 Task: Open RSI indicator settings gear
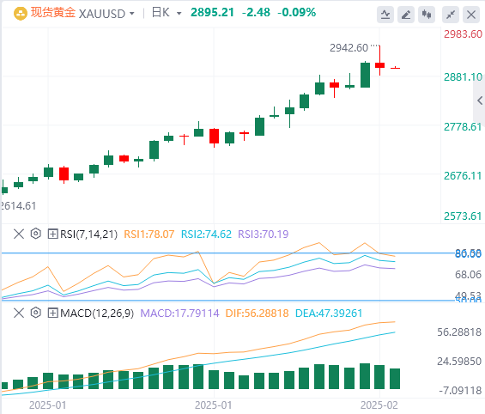[36, 234]
